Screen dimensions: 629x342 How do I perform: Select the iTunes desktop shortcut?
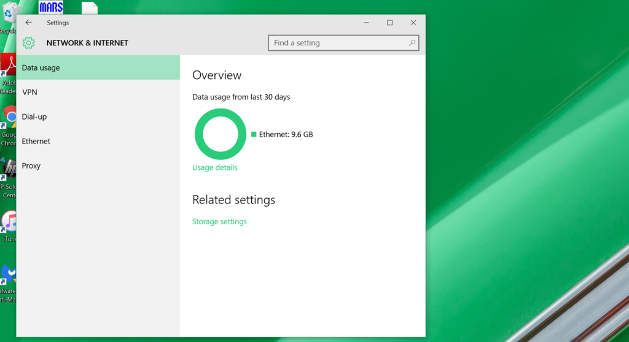[x=9, y=222]
